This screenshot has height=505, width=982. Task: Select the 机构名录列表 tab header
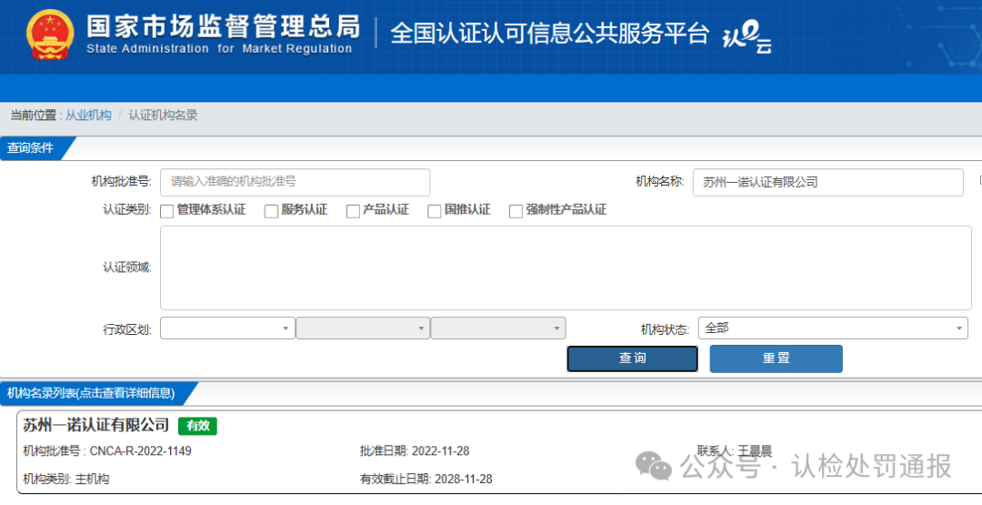94,393
